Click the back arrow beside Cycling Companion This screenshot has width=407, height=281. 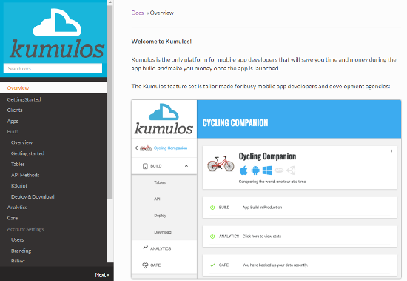[x=137, y=148]
